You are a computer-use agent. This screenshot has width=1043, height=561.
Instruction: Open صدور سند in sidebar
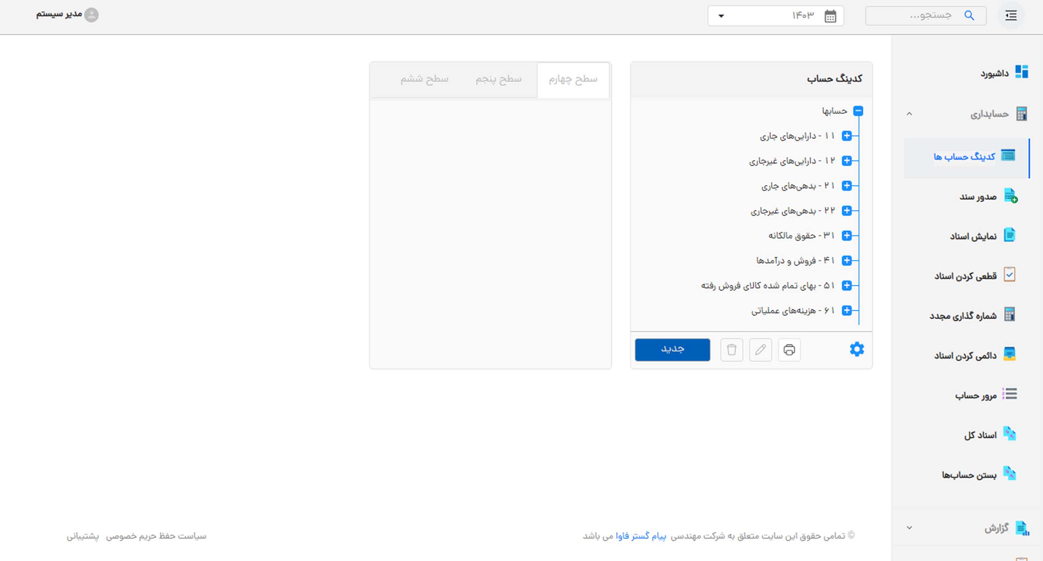(978, 197)
